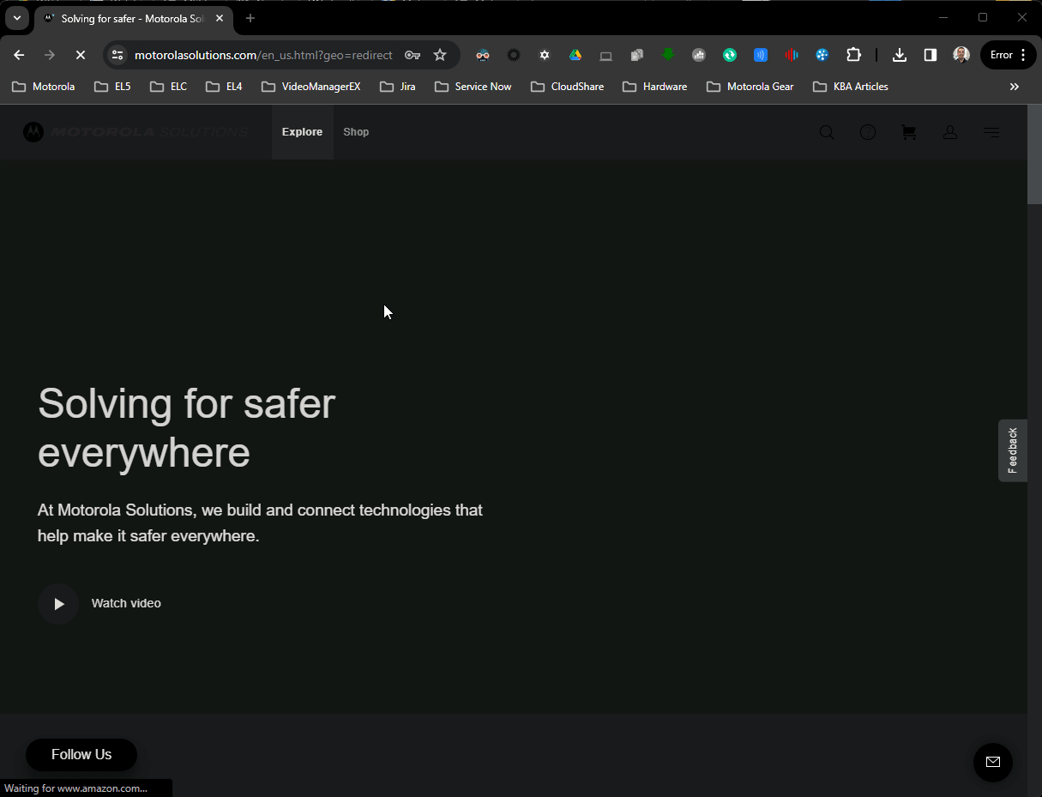
Task: Open the shopping cart icon
Action: (909, 132)
